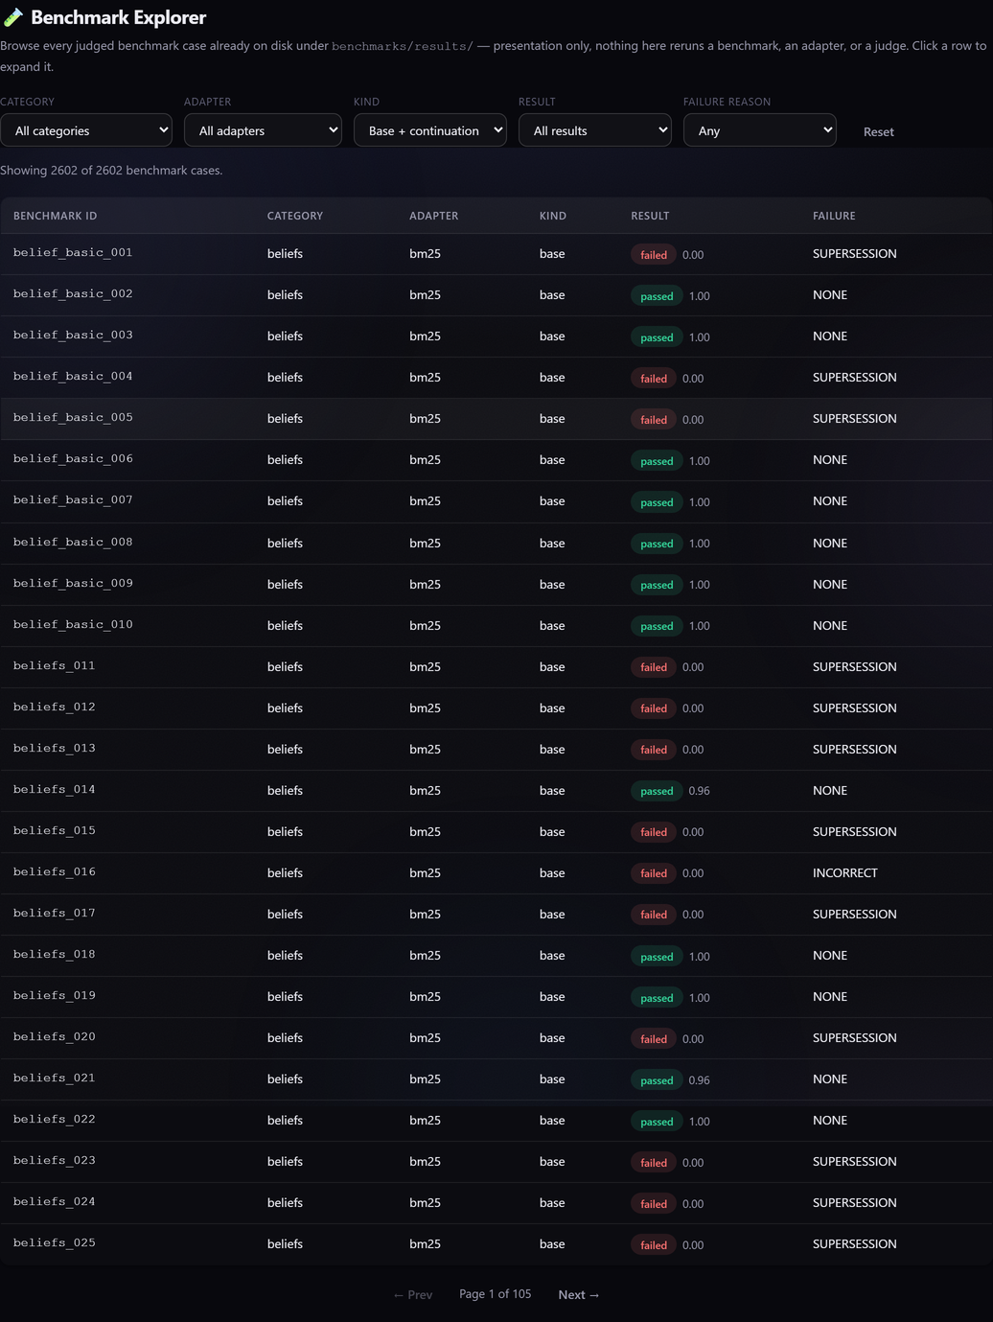This screenshot has height=1322, width=993.
Task: Go to the Next page
Action: tap(579, 1294)
